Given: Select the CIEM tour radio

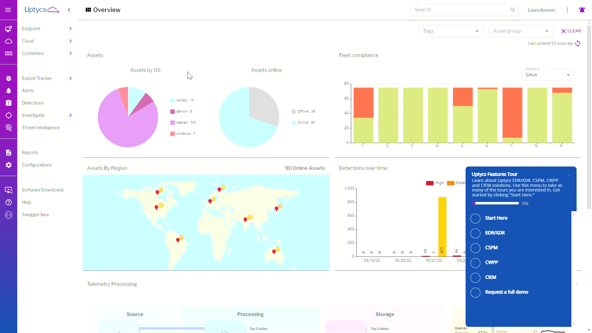Looking at the screenshot, I should click(475, 278).
